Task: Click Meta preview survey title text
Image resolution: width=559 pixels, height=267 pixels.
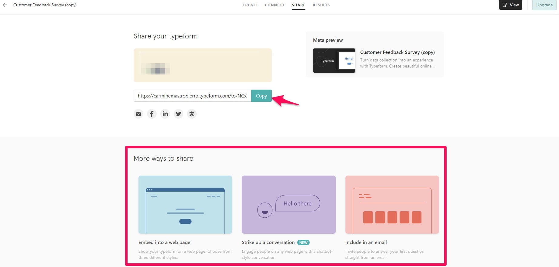Action: [397, 52]
